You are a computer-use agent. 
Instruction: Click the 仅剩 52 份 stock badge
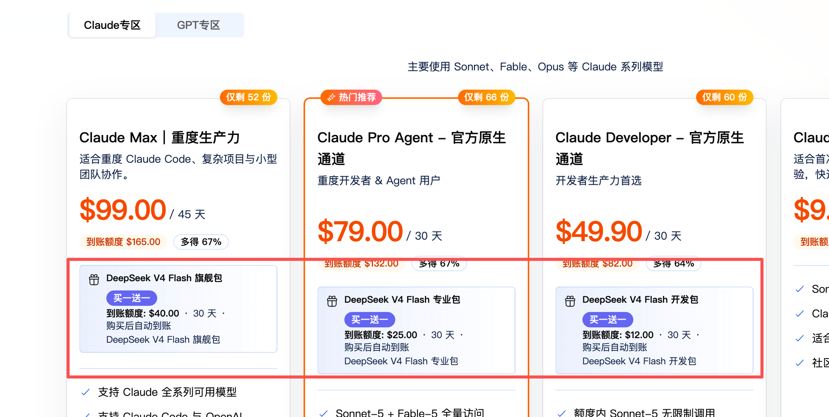248,97
